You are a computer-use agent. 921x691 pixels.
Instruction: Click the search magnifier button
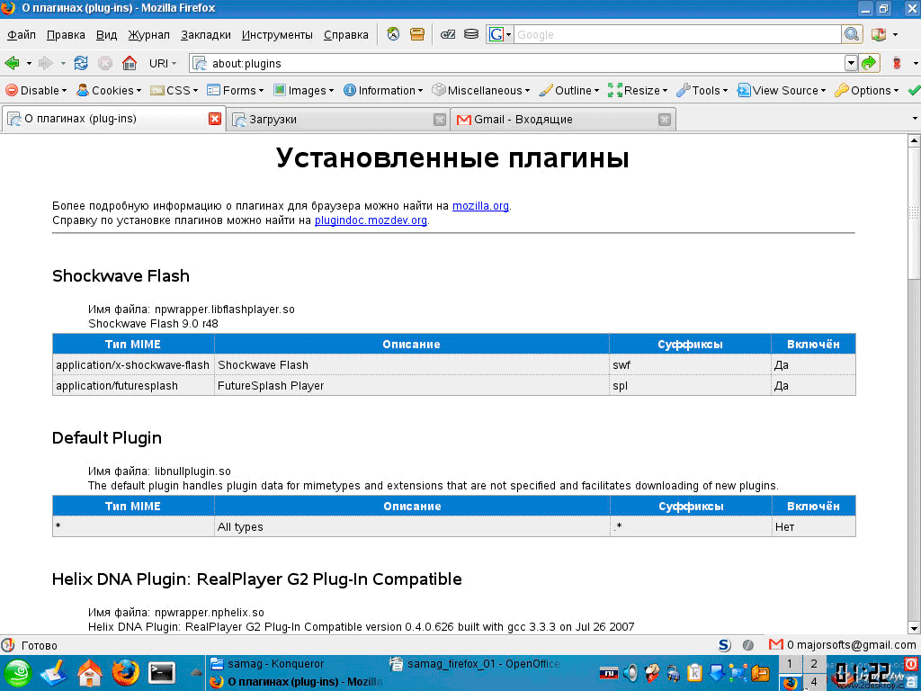tap(852, 34)
